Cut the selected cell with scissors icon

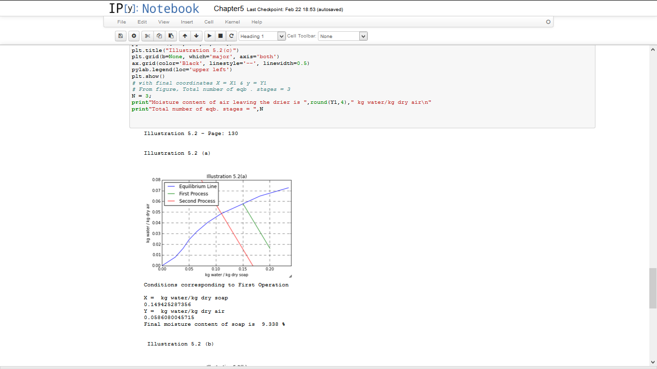pos(148,36)
